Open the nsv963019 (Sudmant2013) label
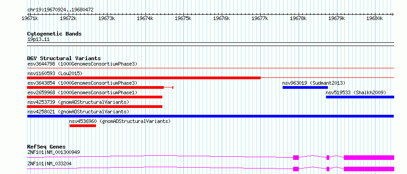The width and height of the screenshot is (407, 174). point(314,83)
